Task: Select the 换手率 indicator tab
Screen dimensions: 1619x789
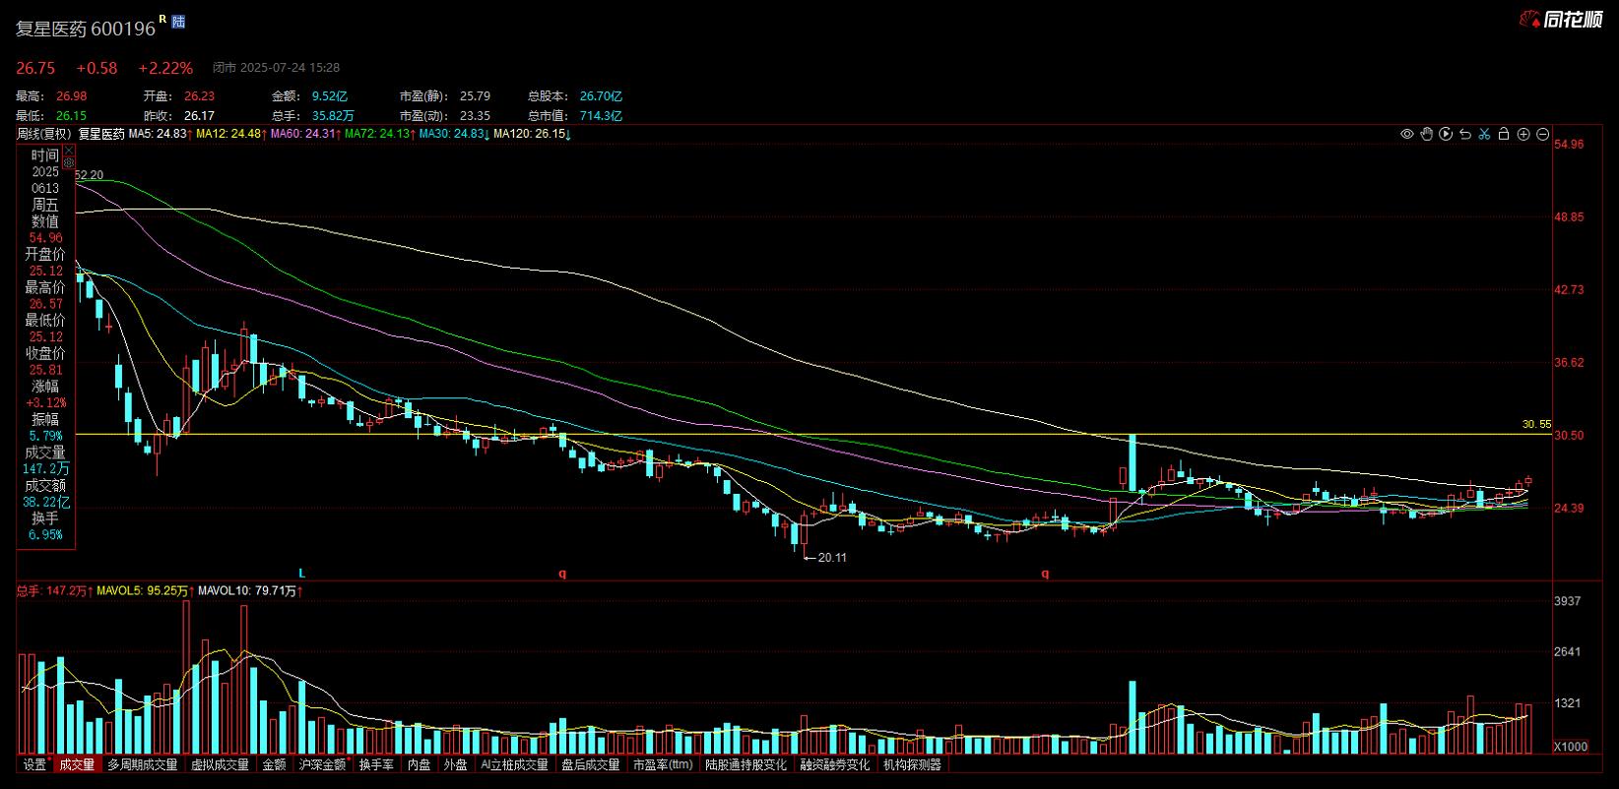Action: pyautogui.click(x=376, y=764)
